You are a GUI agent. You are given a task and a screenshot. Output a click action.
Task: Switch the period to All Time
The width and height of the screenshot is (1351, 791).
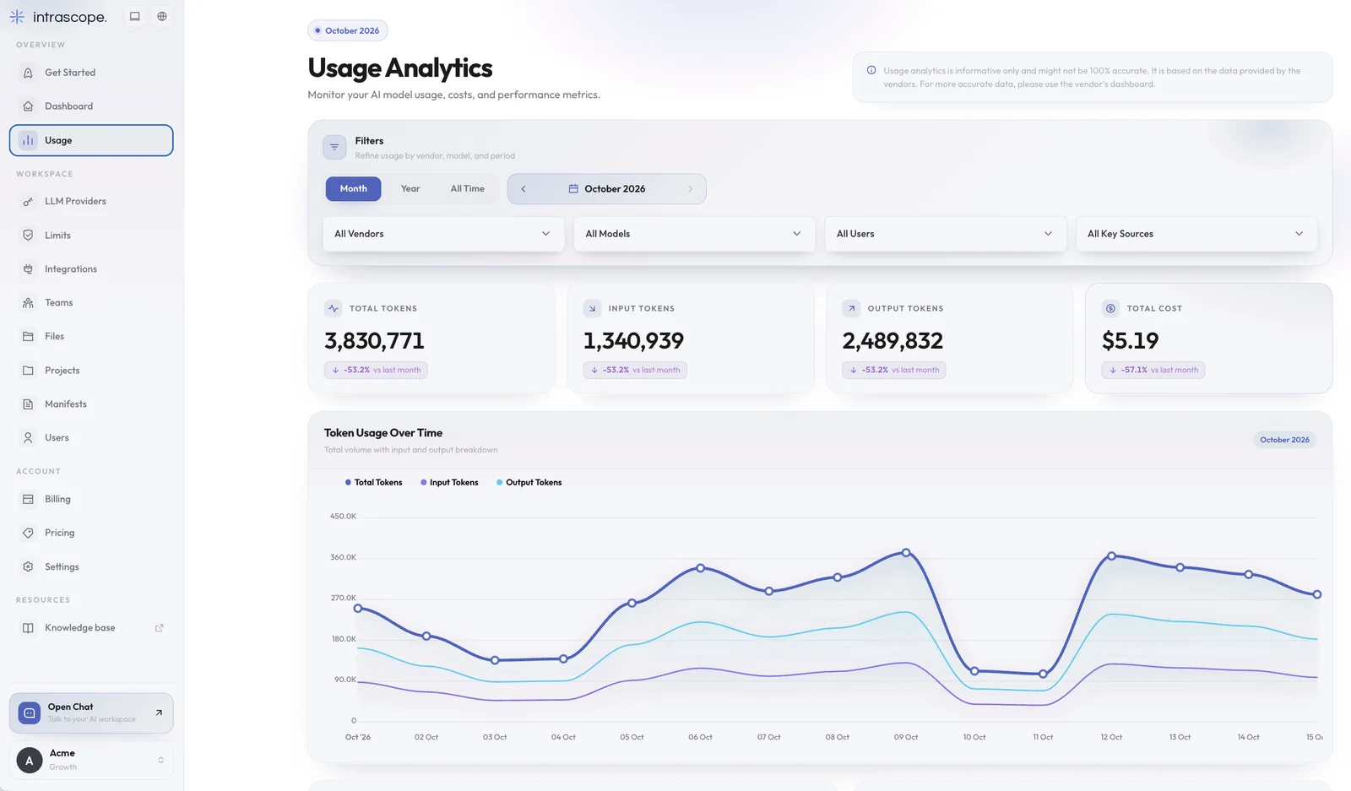click(x=467, y=188)
